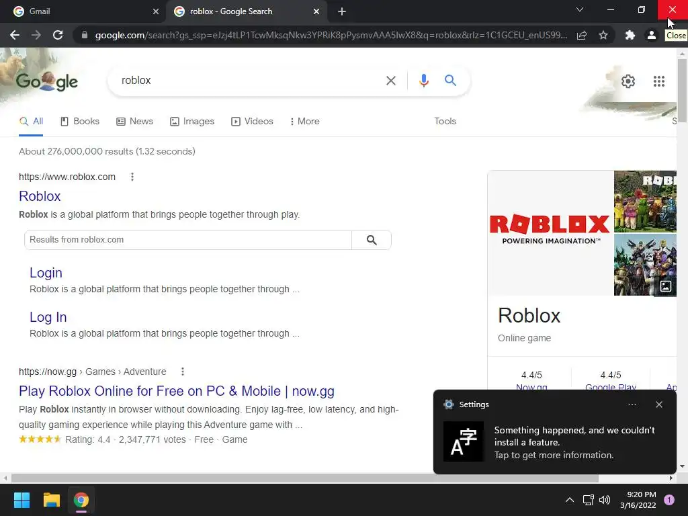Click the vertical page scrollbar thumb

tap(681, 90)
